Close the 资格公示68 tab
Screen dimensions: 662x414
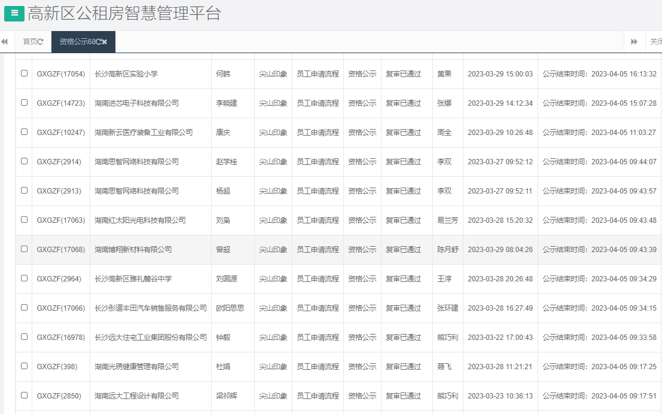(105, 42)
